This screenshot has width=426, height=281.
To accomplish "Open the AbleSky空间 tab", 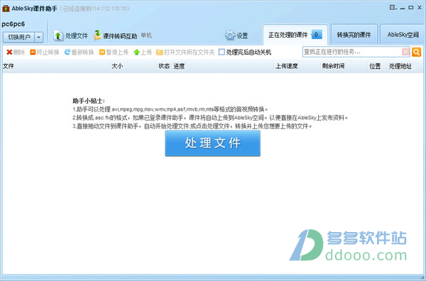I will 403,35.
